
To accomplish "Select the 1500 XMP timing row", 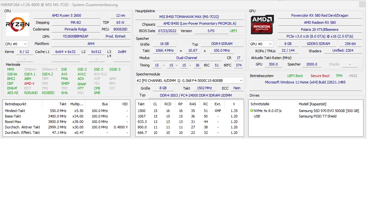I will pyautogui.click(x=189, y=111).
